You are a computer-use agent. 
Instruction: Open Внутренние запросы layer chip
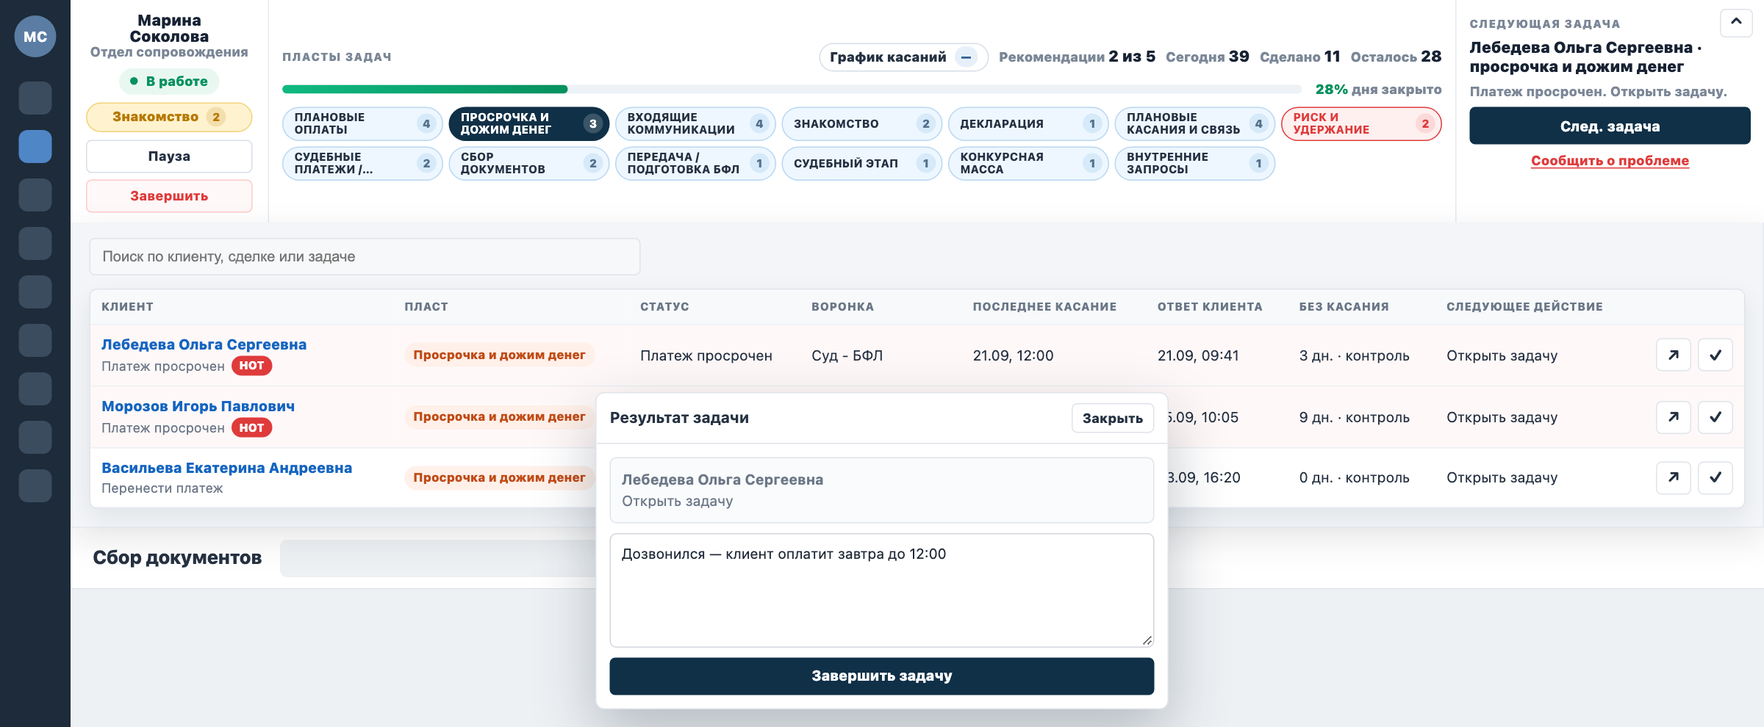(1195, 163)
